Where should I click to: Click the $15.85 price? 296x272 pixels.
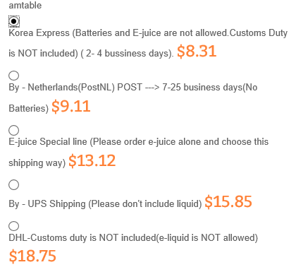pos(228,202)
